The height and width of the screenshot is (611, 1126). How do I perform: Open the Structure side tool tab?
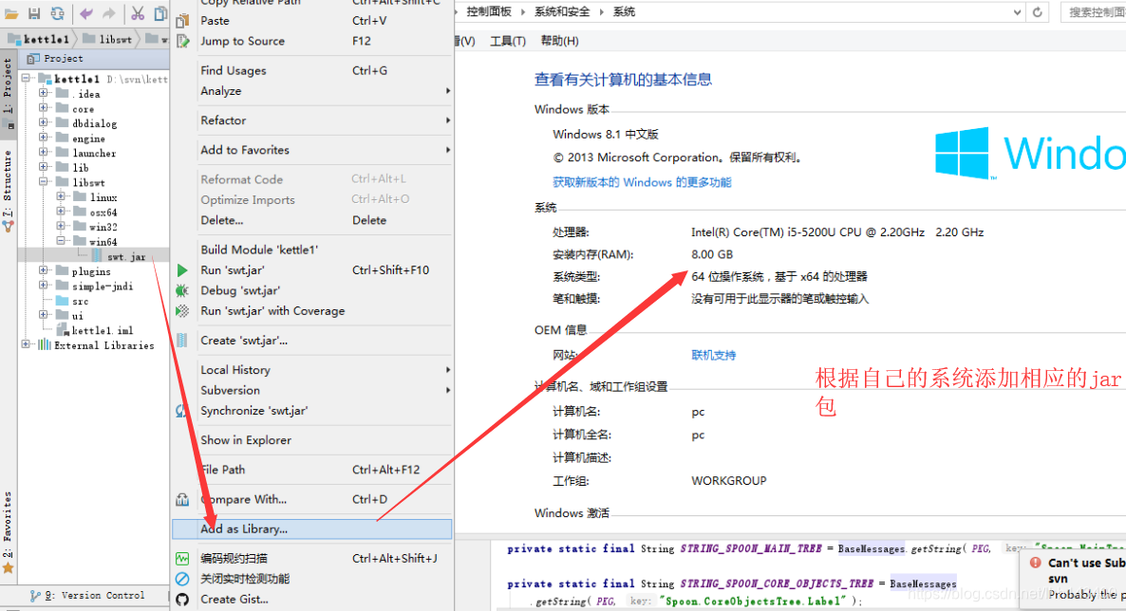[8, 184]
